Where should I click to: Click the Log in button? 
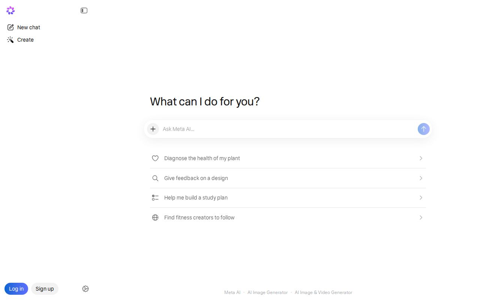(x=16, y=289)
